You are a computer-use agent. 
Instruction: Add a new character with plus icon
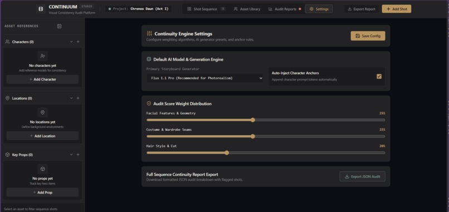point(78,42)
